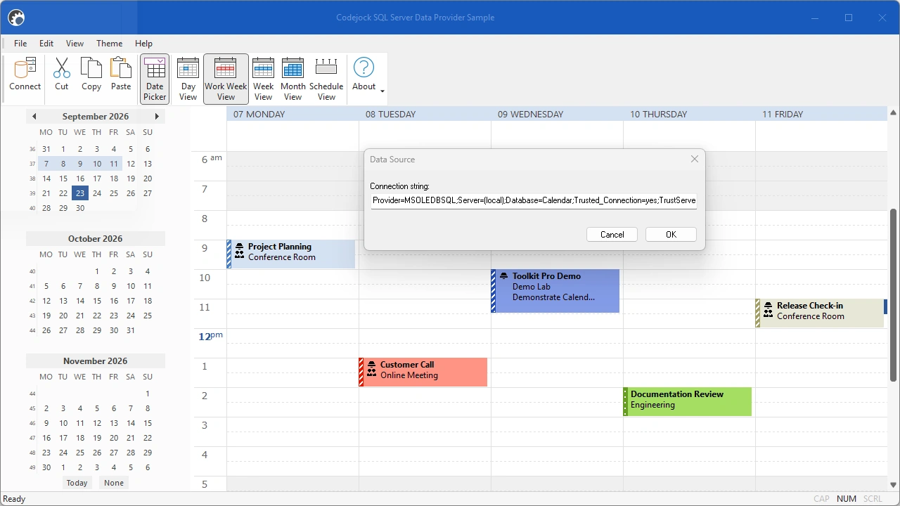Click the November 2026 month header
Viewport: 900px width, 506px height.
point(96,361)
